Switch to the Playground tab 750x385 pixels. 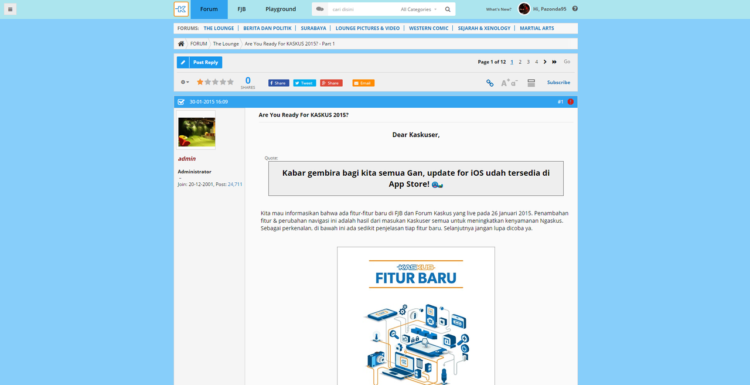click(x=281, y=9)
